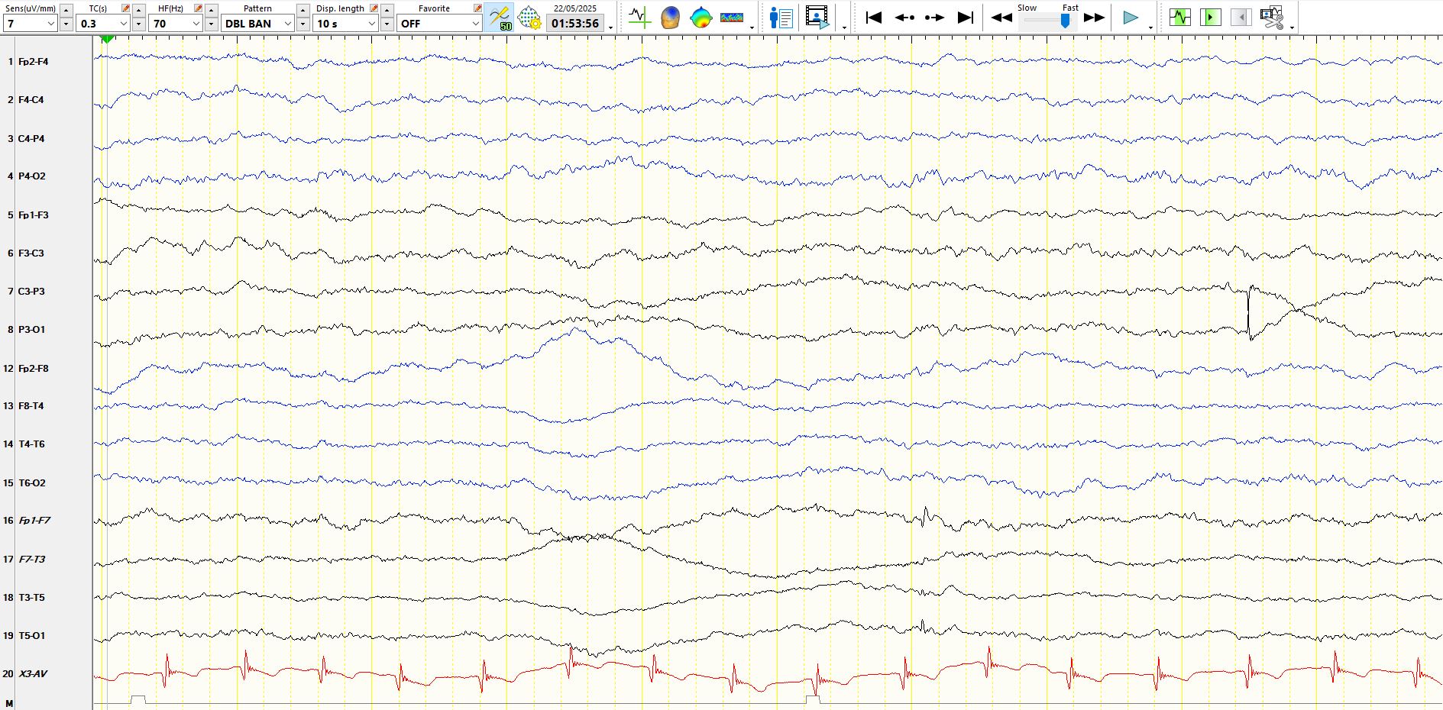Decrease HF(Hz) with the down arrow
Image resolution: width=1443 pixels, height=710 pixels.
pos(212,24)
